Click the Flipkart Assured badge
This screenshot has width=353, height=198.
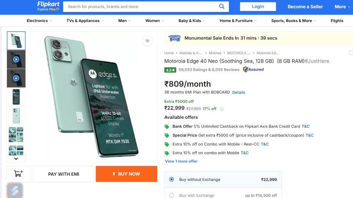coord(253,70)
